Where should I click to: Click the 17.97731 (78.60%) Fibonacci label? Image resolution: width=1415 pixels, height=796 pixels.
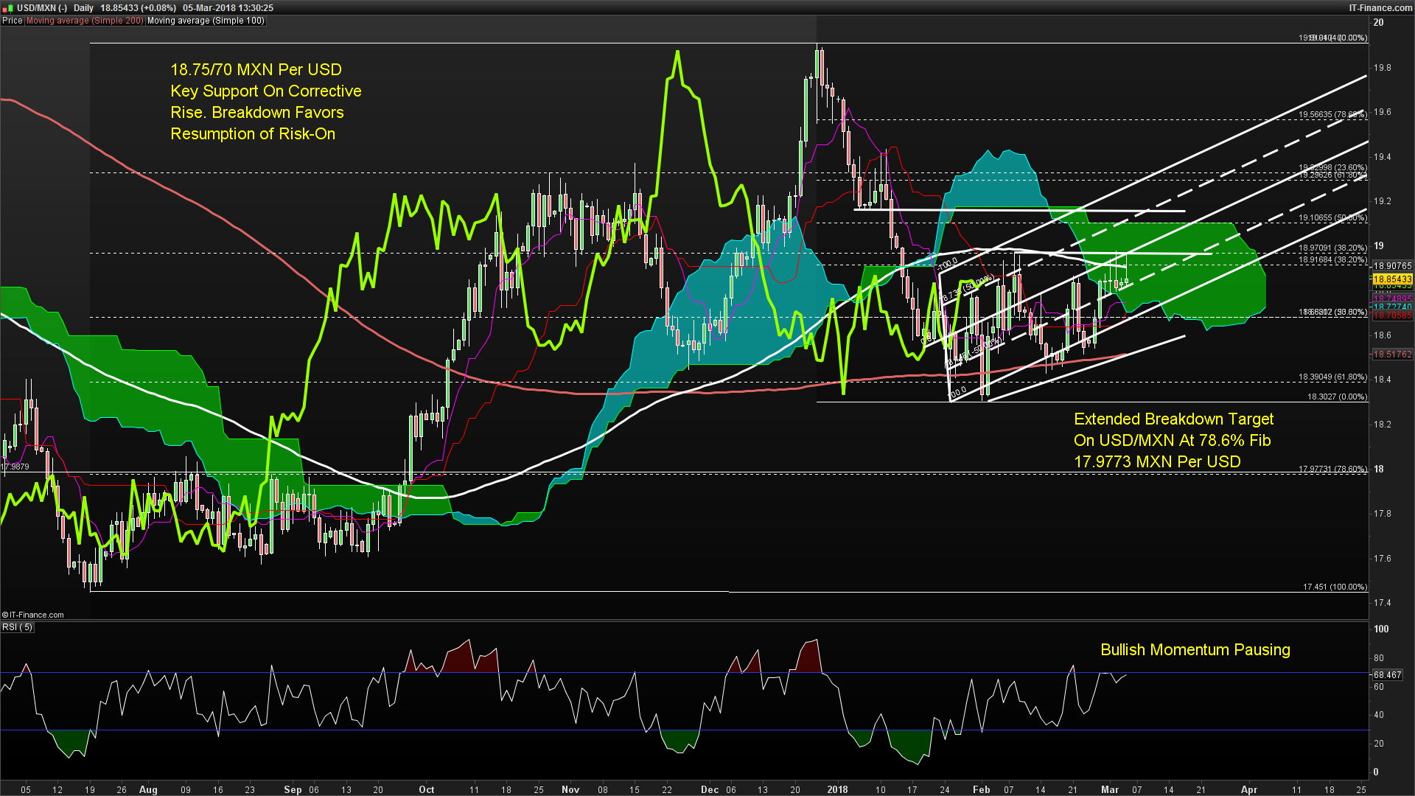(x=1332, y=469)
